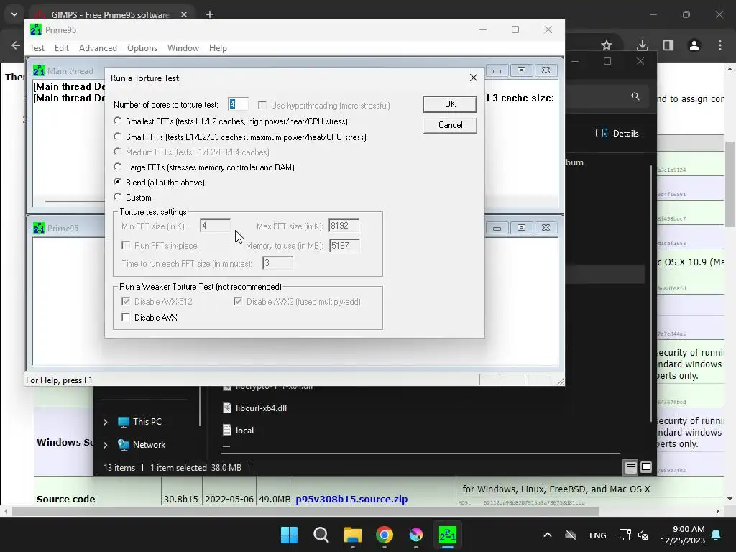Click the Min FFT size field

click(216, 226)
